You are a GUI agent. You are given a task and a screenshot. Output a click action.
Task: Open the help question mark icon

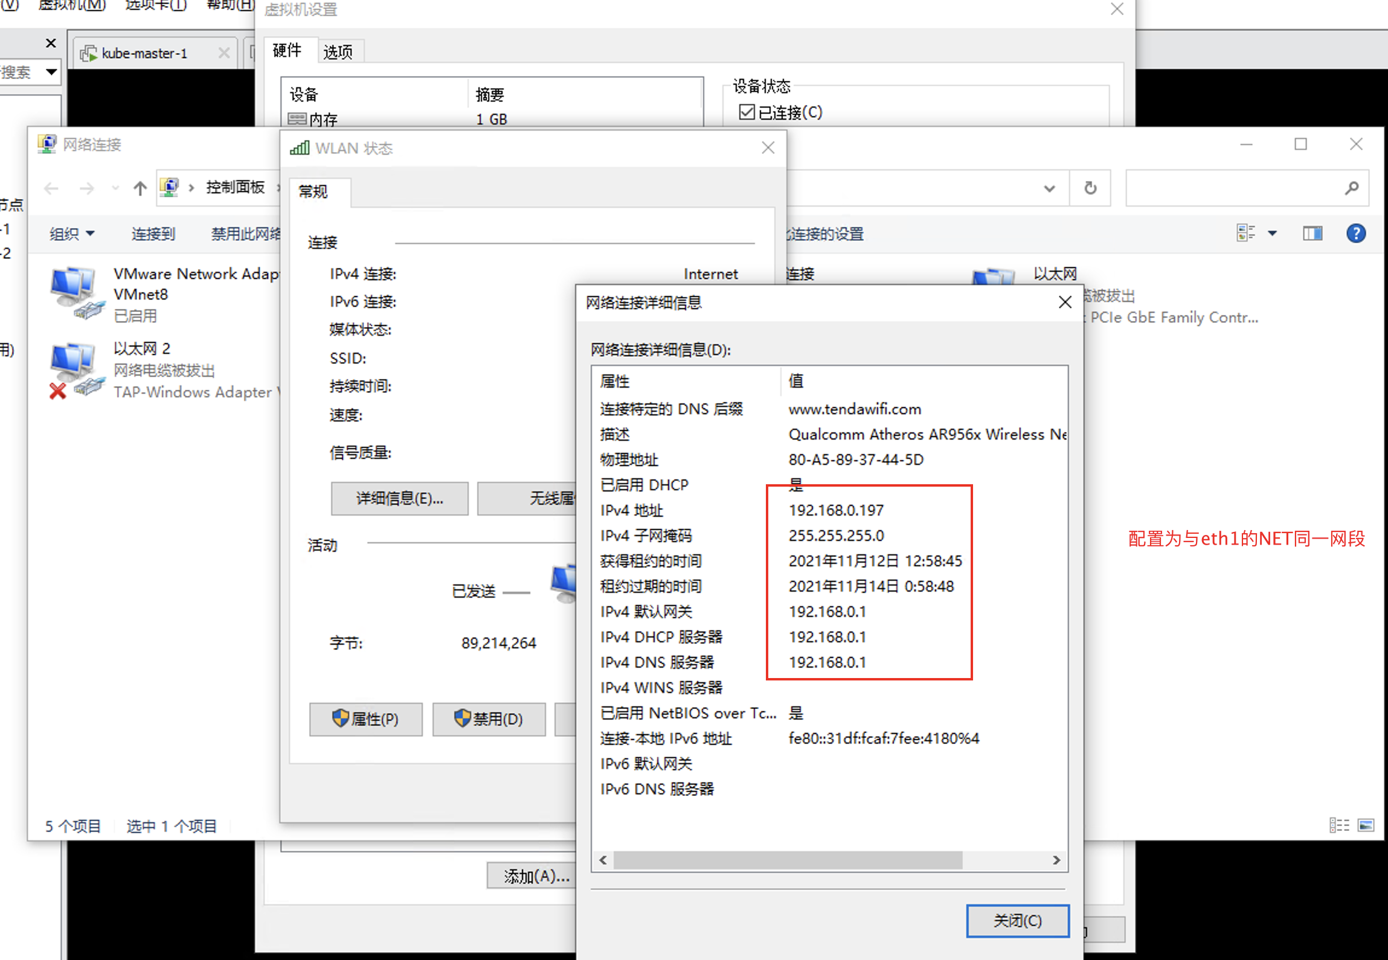(1355, 234)
